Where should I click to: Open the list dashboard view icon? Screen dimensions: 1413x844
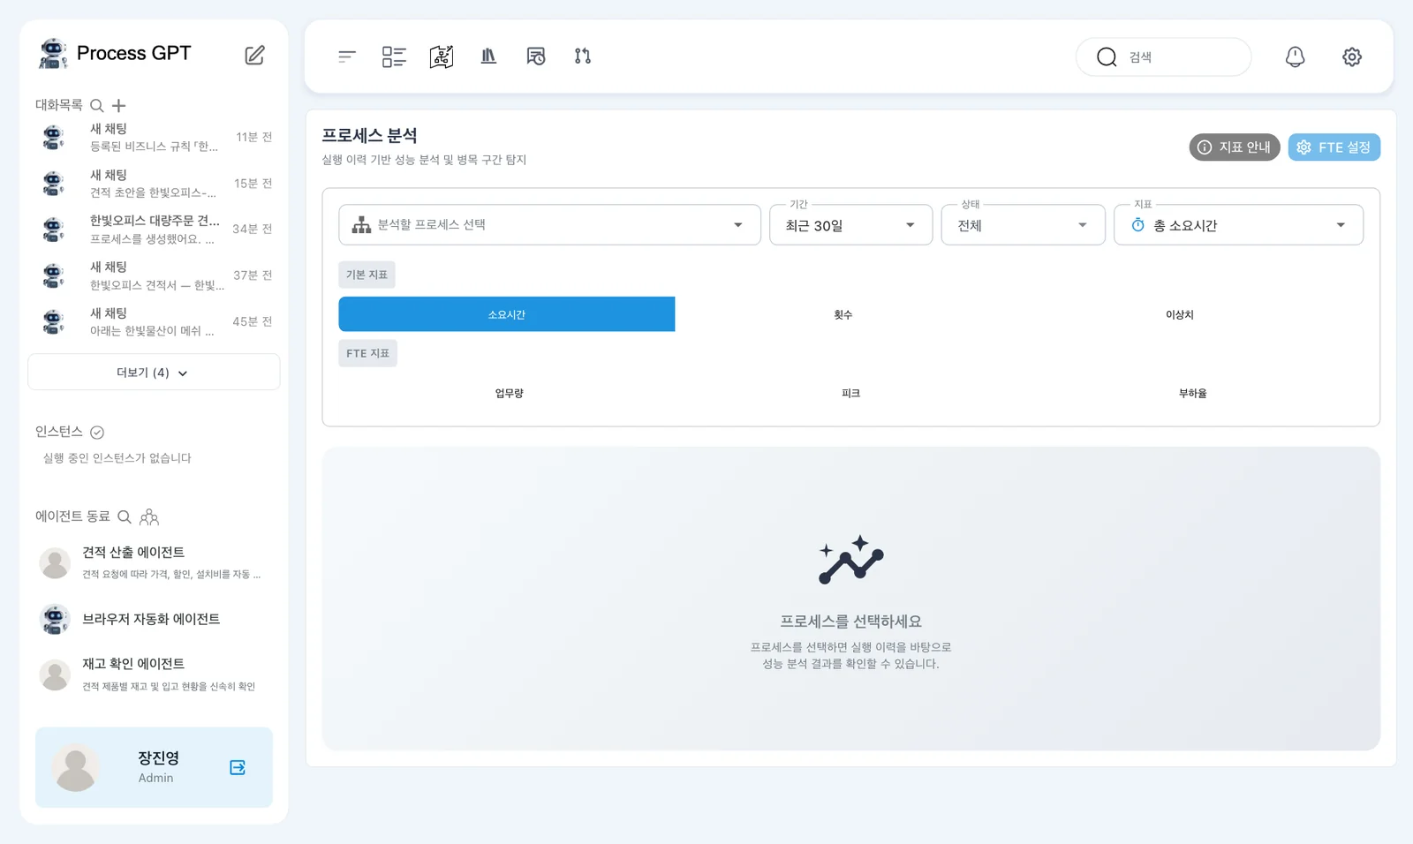[x=394, y=57]
